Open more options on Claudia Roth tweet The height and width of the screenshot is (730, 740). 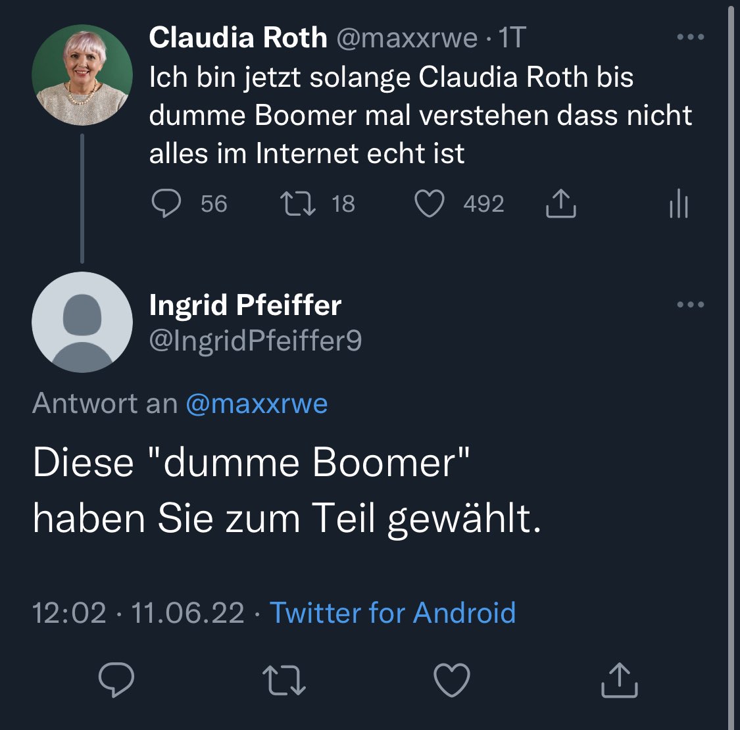pyautogui.click(x=690, y=37)
